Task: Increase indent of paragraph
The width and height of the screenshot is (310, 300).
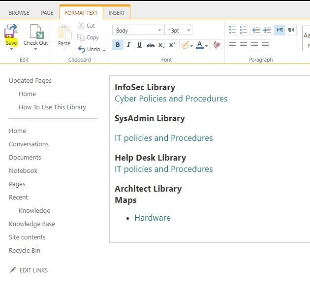Action: (267, 30)
